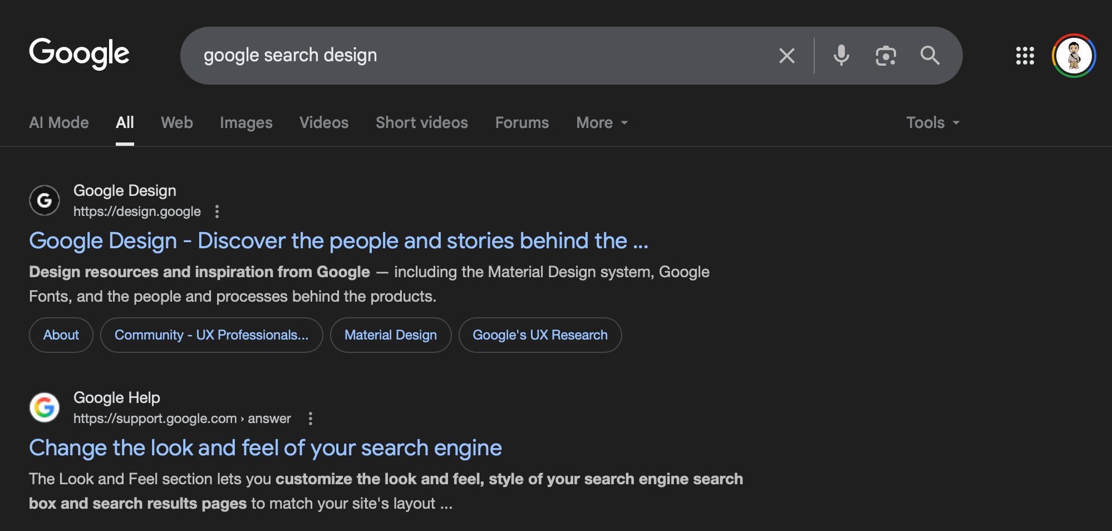This screenshot has height=531, width=1112.
Task: Click the Google Design site favicon
Action: coord(45,200)
